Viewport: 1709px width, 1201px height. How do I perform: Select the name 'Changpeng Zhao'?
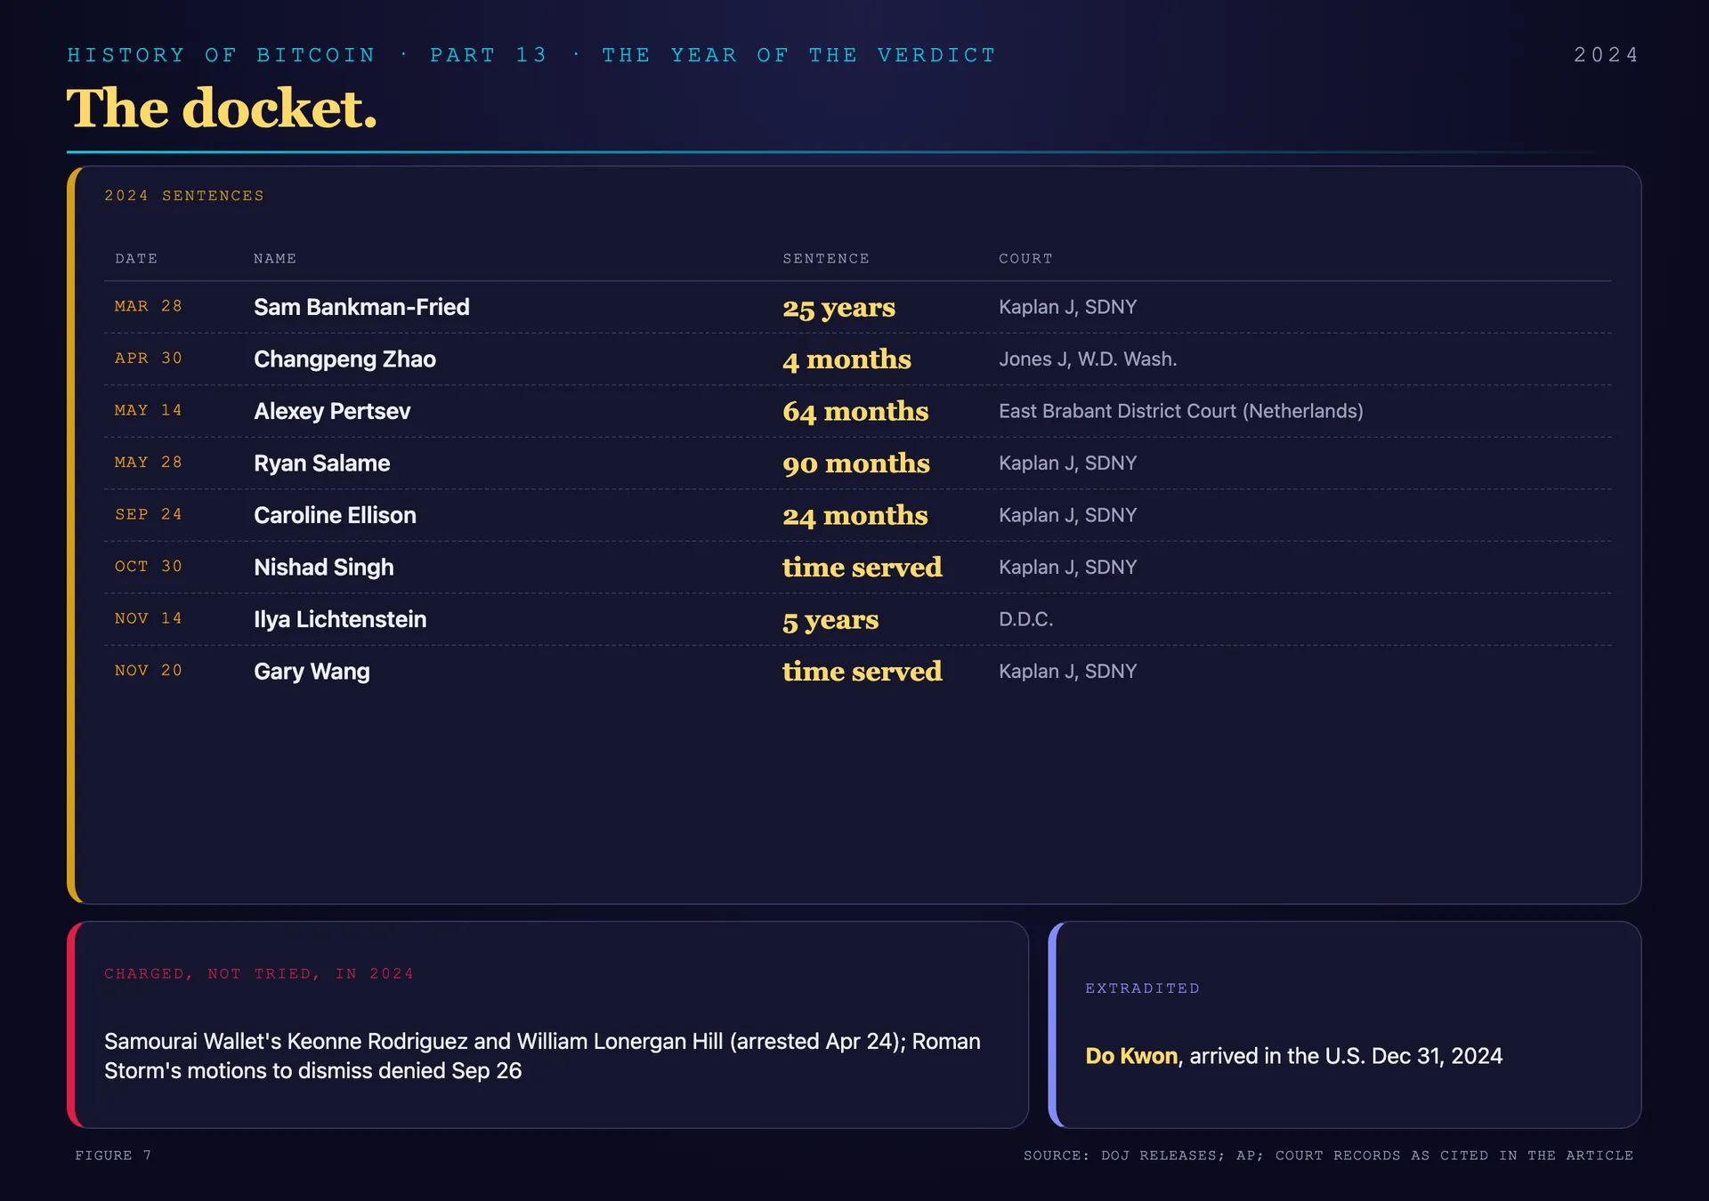[x=344, y=359]
